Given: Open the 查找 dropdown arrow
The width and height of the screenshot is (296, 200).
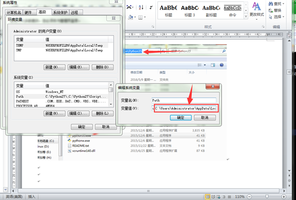Looking at the screenshot, I should tap(283, 4).
